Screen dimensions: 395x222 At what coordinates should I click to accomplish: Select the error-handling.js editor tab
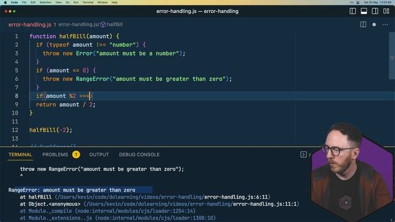pos(30,25)
